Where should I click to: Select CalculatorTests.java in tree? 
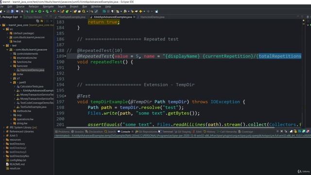(32, 87)
